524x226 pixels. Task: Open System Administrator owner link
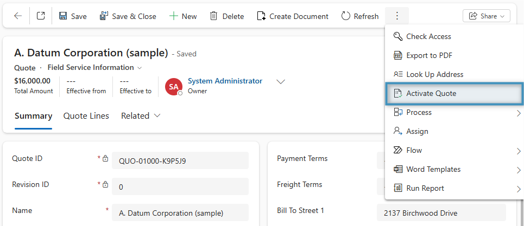[x=225, y=81]
